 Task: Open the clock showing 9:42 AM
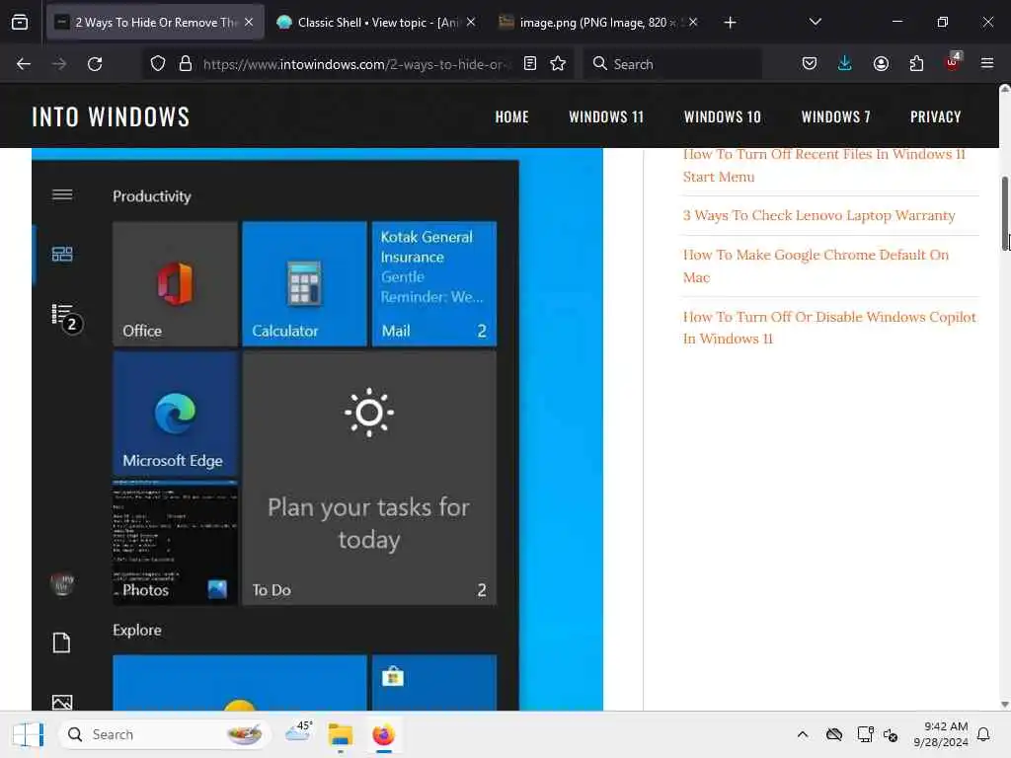[941, 734]
